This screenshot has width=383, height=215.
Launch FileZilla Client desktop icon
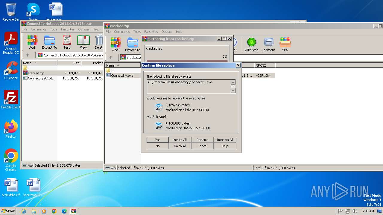click(x=11, y=100)
